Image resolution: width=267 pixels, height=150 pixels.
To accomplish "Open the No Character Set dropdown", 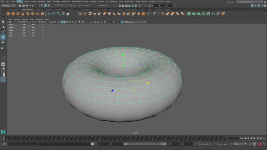I will (205, 144).
